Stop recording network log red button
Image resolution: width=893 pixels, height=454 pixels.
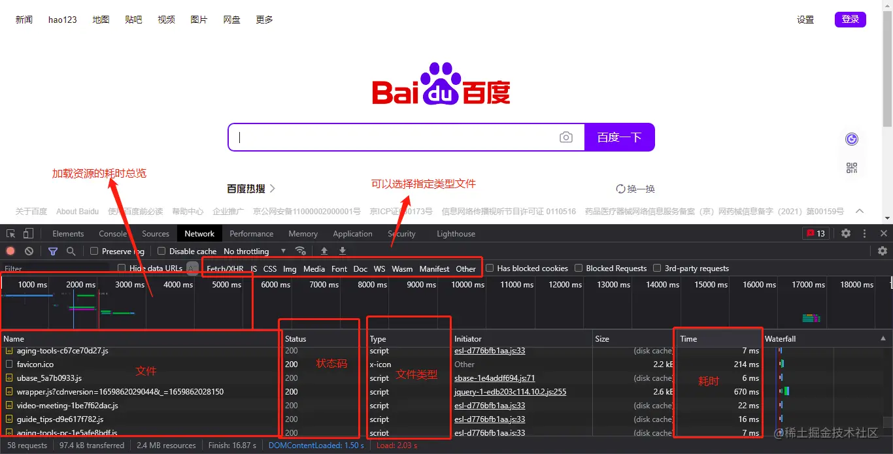pyautogui.click(x=10, y=251)
